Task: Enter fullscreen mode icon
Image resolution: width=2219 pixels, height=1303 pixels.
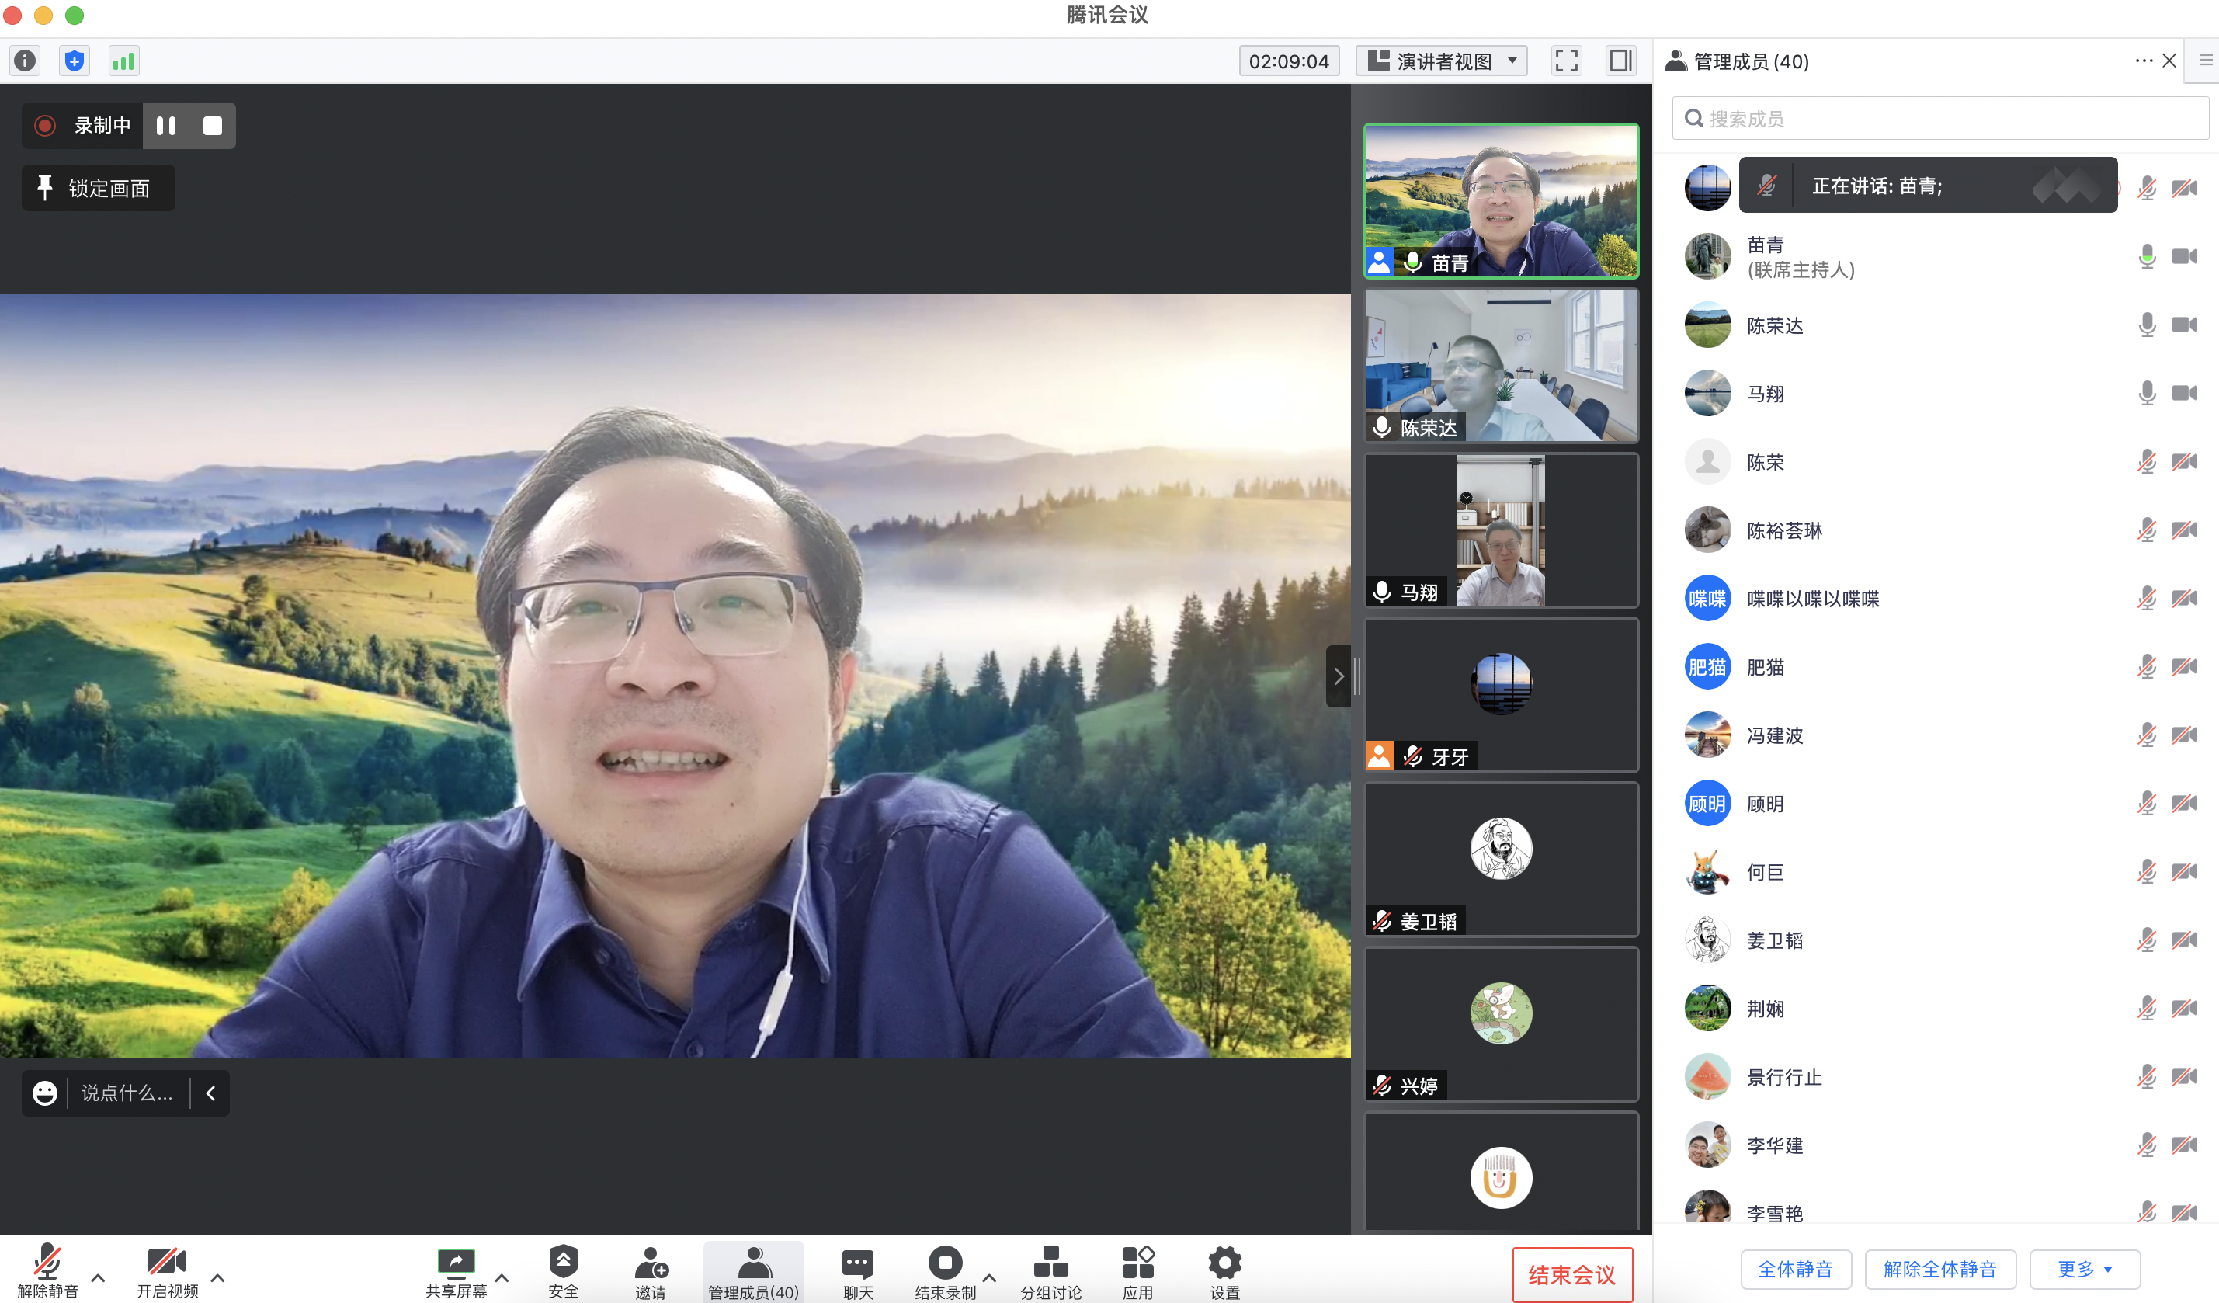Action: tap(1565, 61)
